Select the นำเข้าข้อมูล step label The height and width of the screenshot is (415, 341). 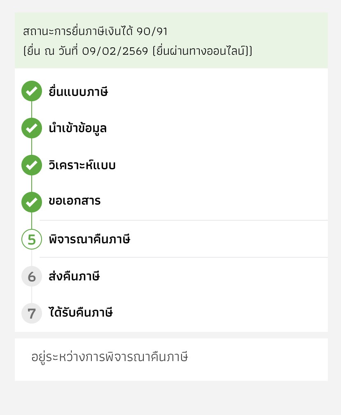pyautogui.click(x=77, y=128)
